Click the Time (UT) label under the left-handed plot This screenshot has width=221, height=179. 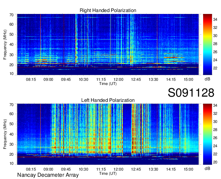point(108,173)
